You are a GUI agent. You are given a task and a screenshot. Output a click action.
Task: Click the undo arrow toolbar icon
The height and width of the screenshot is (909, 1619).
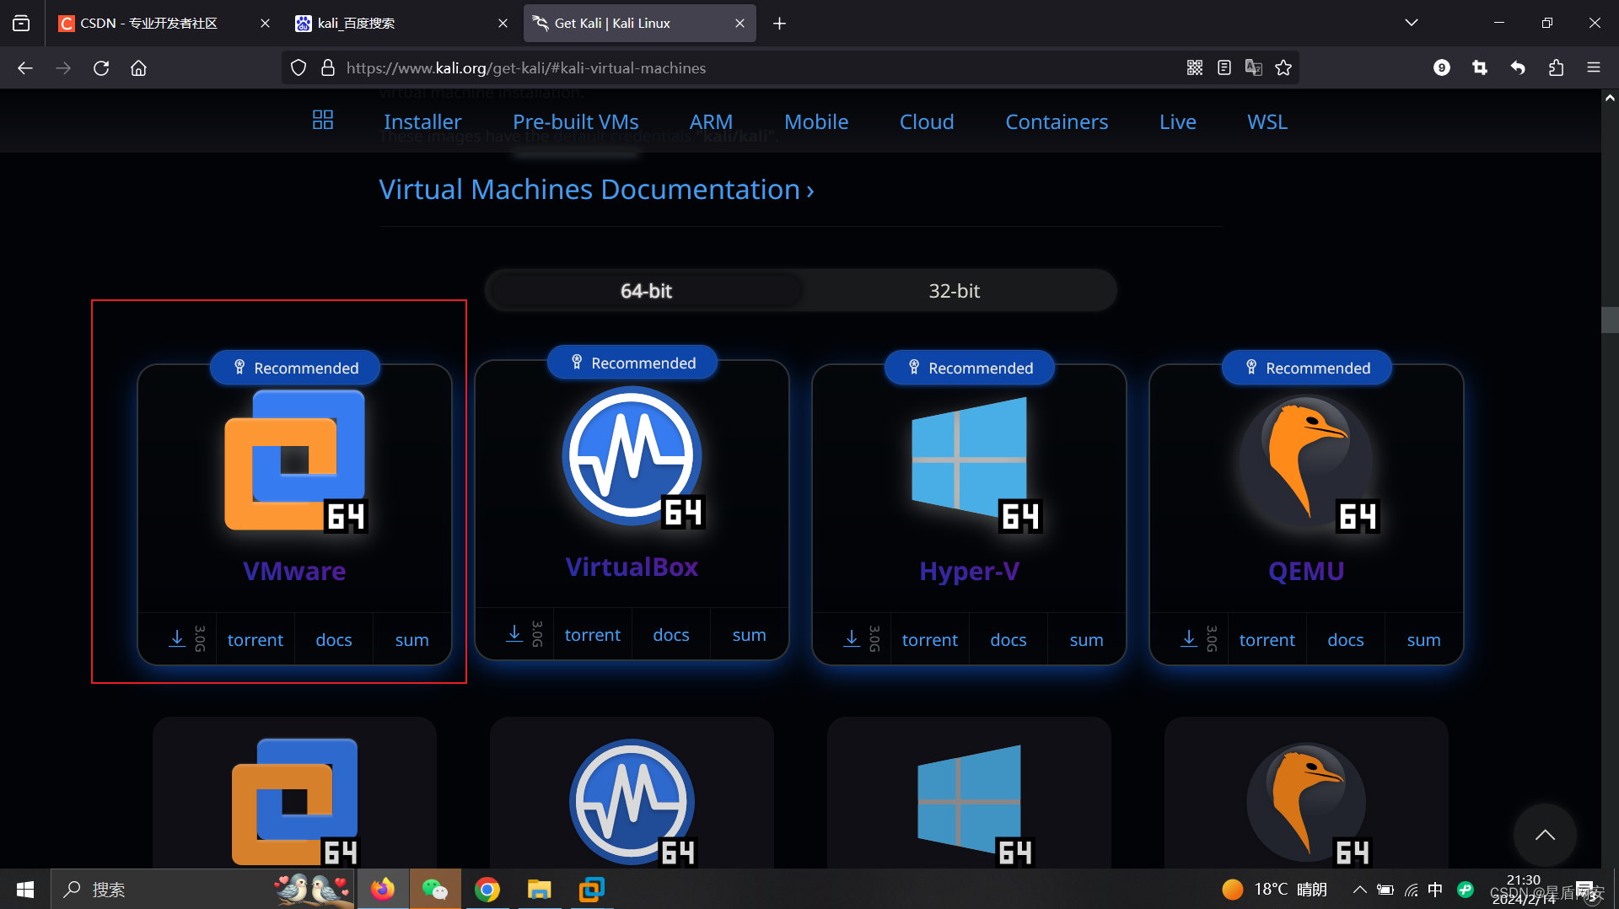pyautogui.click(x=1518, y=68)
